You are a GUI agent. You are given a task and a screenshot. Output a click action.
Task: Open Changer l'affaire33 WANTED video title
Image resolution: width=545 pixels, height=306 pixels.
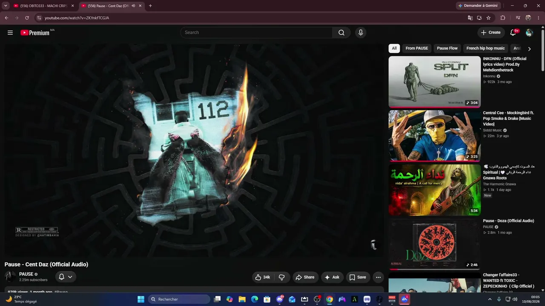[508, 280]
